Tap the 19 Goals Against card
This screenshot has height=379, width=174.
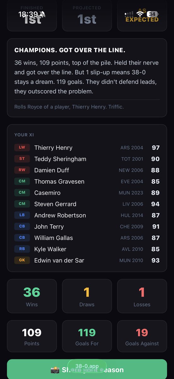pyautogui.click(x=142, y=336)
